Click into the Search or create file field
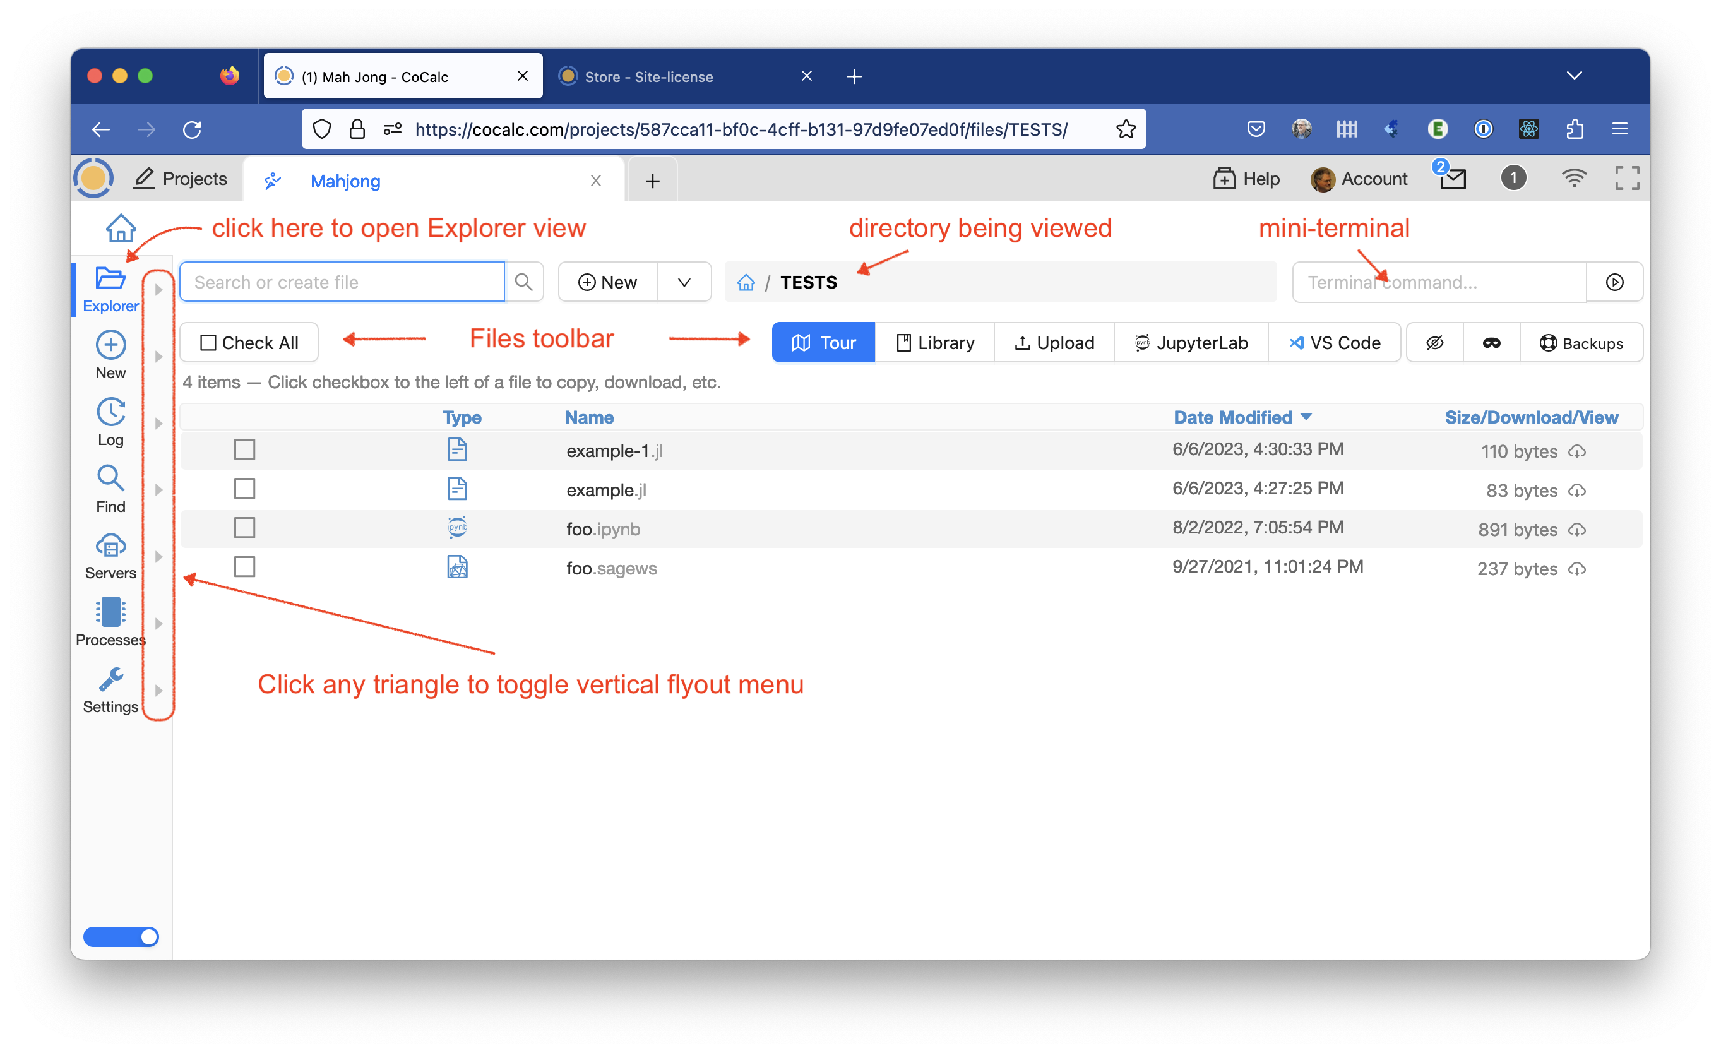This screenshot has height=1053, width=1721. pos(342,282)
